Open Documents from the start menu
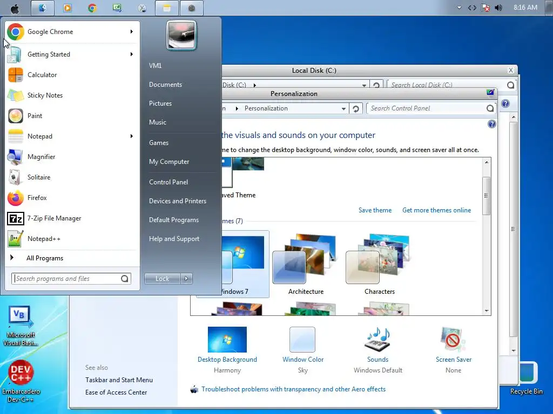This screenshot has width=553, height=414. pos(165,85)
